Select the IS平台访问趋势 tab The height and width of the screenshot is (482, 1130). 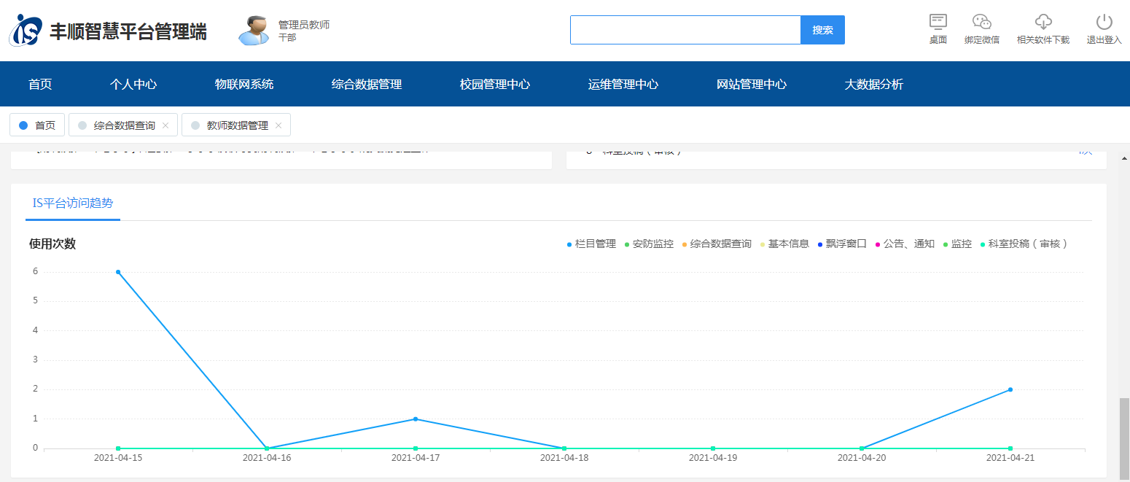click(73, 203)
